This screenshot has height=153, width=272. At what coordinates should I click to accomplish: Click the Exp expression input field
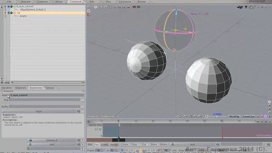45,100
